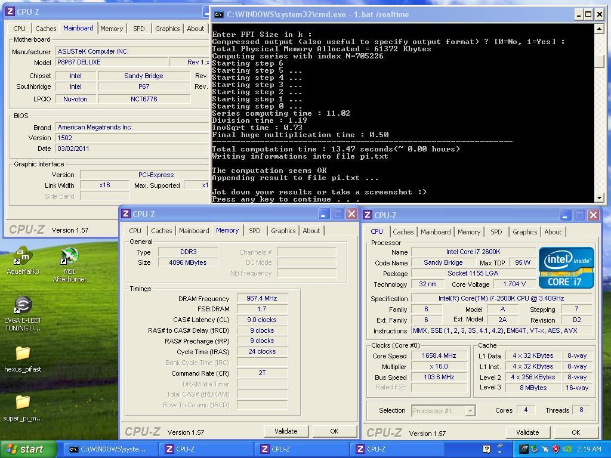Click the Core Voltage value 1.704 V
Viewport: 611px width, 458px height.
(514, 284)
